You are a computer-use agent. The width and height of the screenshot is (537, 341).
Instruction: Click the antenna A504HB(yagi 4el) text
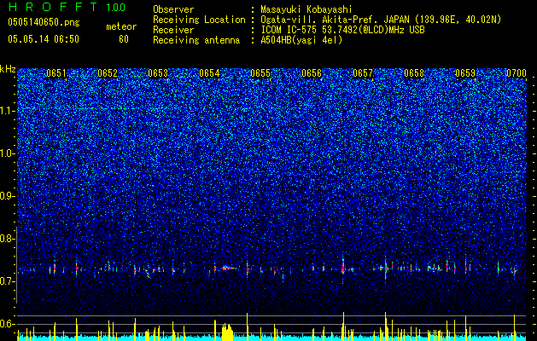[301, 40]
